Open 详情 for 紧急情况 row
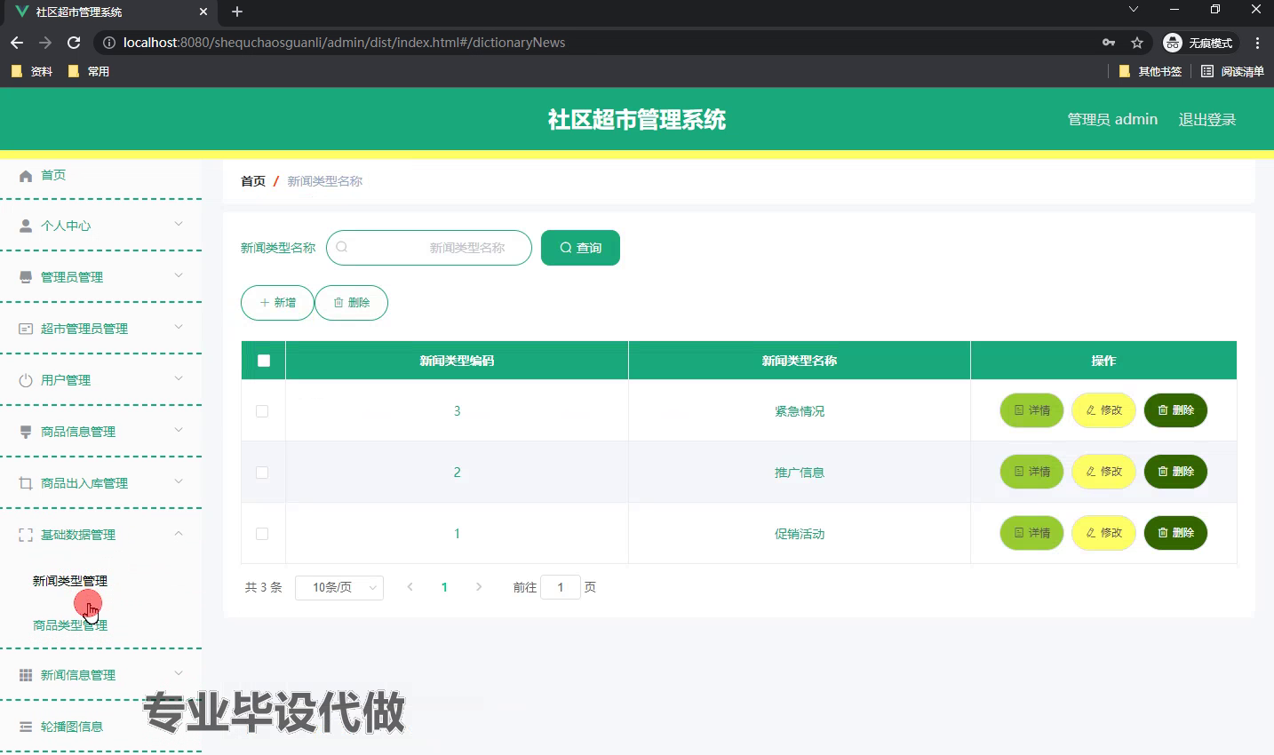 (x=1031, y=410)
